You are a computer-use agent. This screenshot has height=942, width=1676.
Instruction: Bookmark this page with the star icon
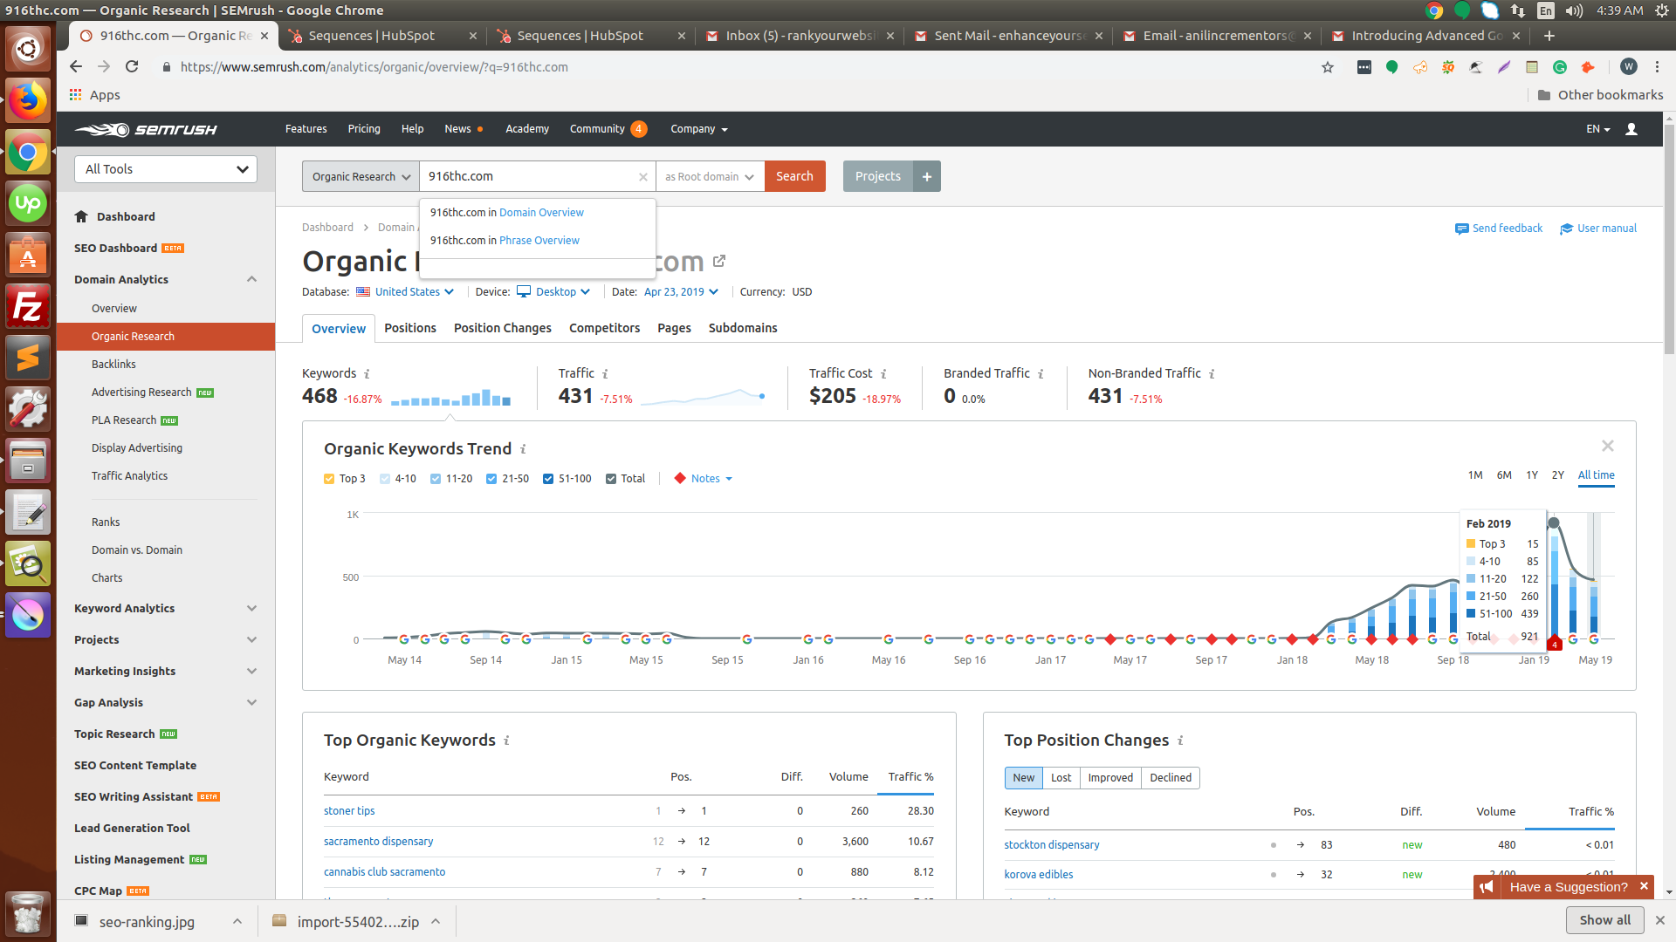coord(1328,67)
